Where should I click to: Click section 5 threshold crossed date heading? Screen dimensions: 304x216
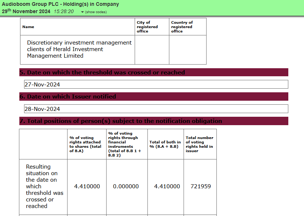point(154,72)
